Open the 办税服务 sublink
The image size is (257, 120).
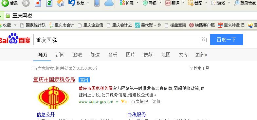coord(137,114)
